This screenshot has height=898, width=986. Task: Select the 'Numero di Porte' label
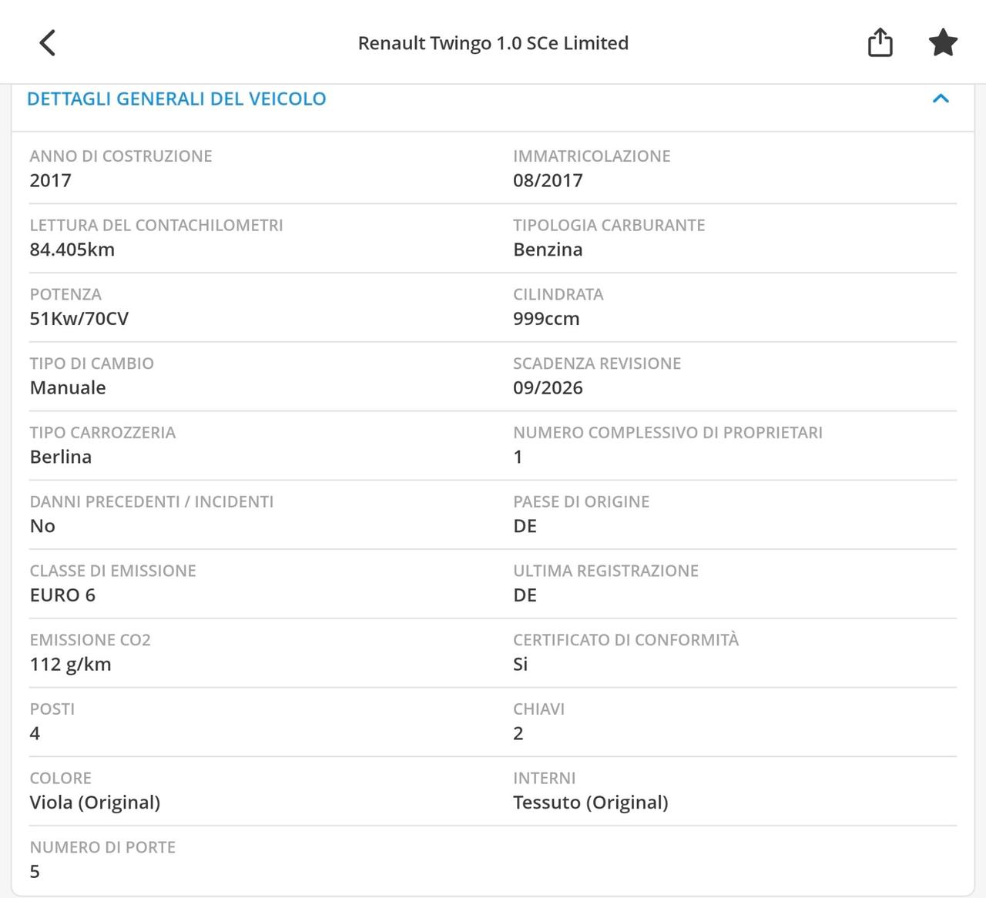click(103, 847)
